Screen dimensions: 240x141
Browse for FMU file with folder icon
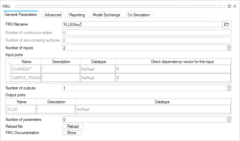pyautogui.click(x=227, y=24)
